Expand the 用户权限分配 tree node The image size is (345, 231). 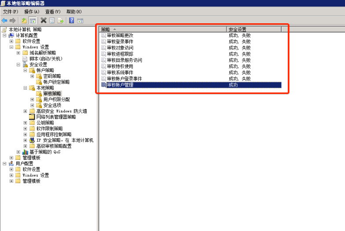tap(32, 99)
